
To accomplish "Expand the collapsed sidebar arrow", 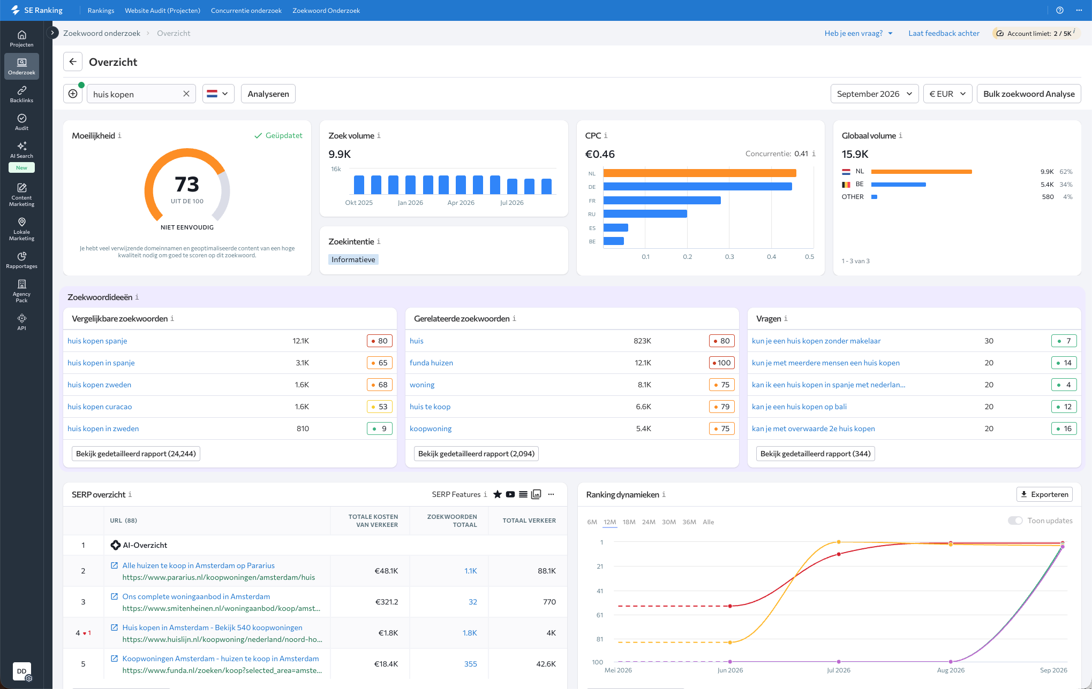I will pyautogui.click(x=52, y=33).
